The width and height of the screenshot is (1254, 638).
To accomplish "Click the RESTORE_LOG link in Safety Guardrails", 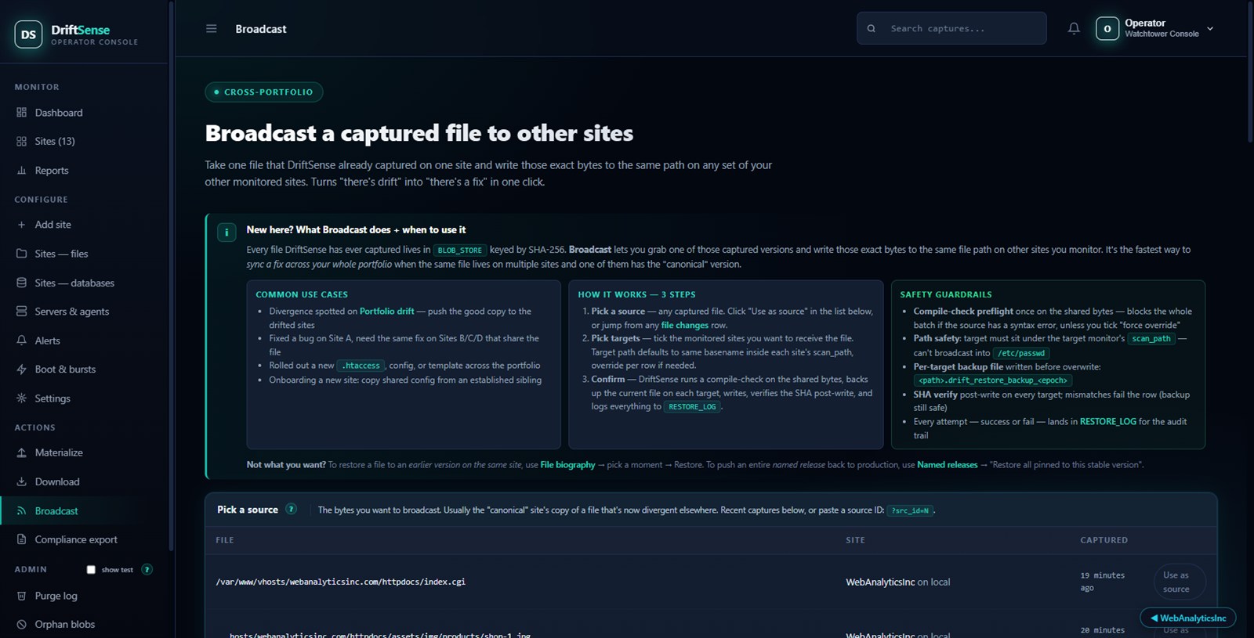I will click(1107, 422).
